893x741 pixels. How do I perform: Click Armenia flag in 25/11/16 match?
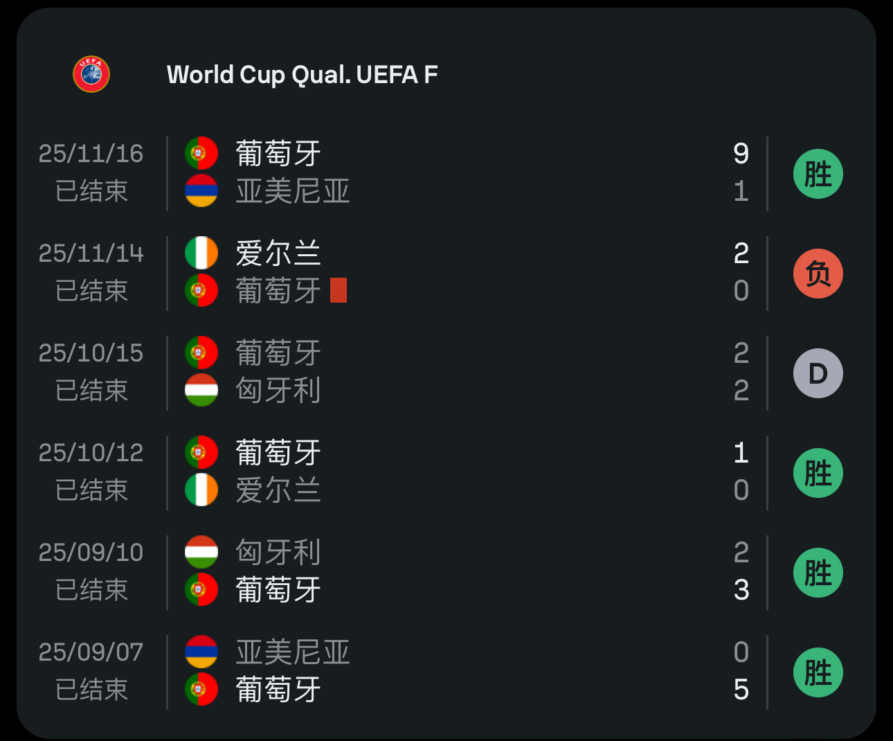click(x=201, y=191)
